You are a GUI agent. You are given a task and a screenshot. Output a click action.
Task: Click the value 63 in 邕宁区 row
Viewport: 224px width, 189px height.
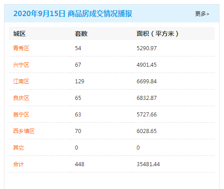click(x=78, y=115)
